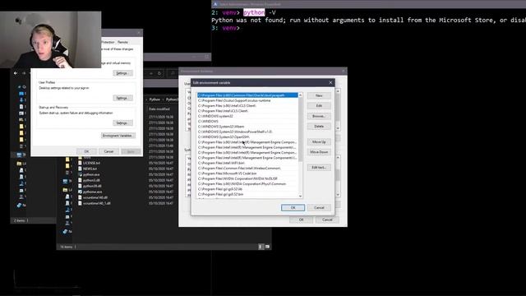Click OK in the Environment Variables window behind
This screenshot has height=296, width=526.
pyautogui.click(x=301, y=220)
